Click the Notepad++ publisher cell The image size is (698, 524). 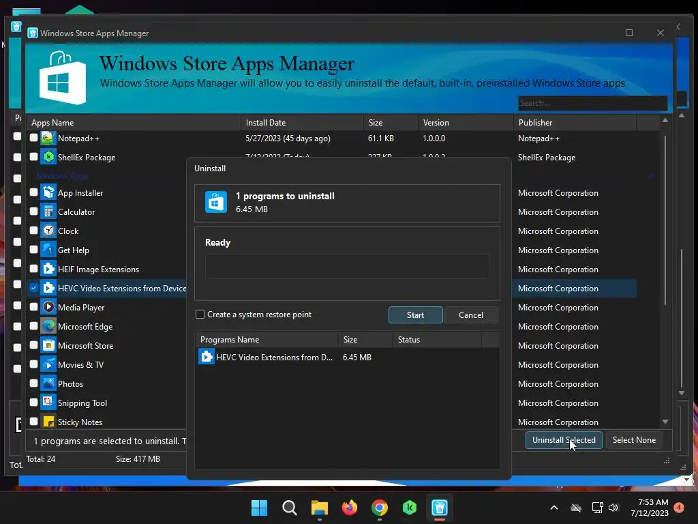538,139
